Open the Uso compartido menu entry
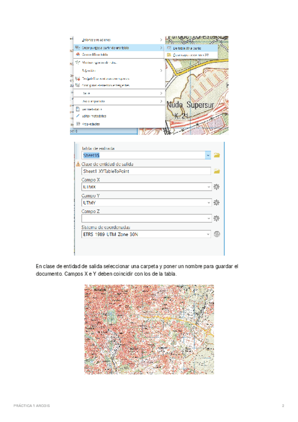The height and width of the screenshot is (422, 298). pyautogui.click(x=119, y=101)
